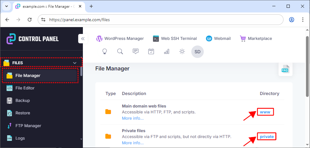Click the Directory column header
This screenshot has height=148, width=310.
269,93
